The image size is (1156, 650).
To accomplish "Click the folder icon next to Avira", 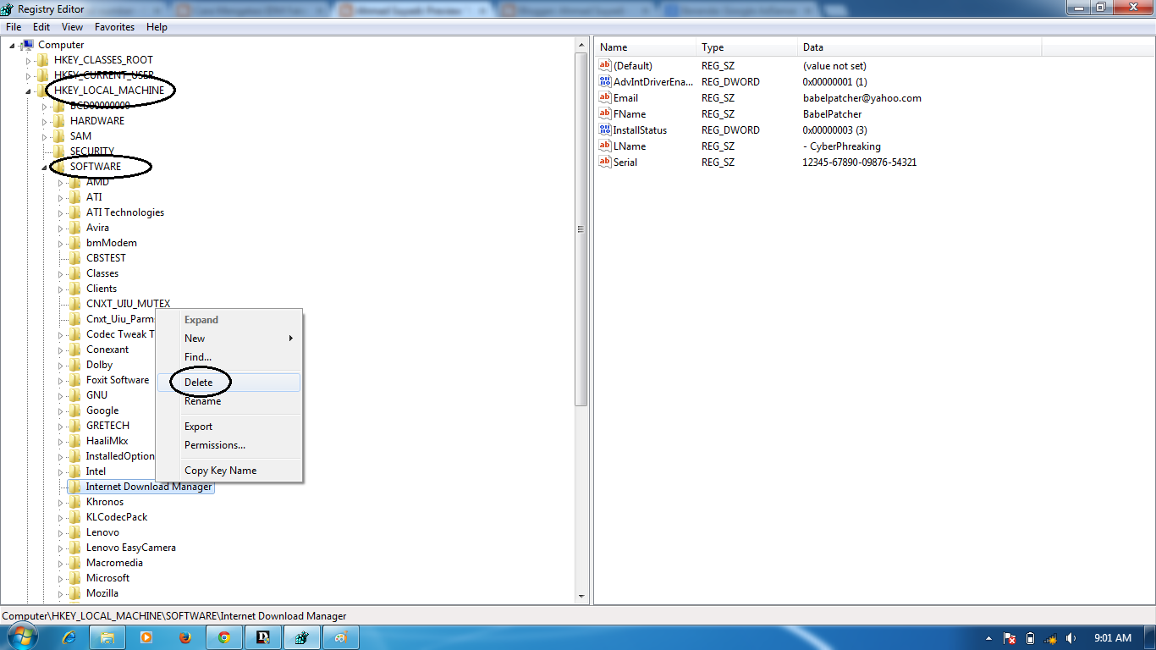I will click(75, 228).
